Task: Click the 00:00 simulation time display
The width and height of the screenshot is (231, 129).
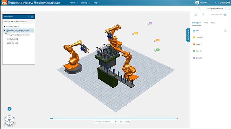Action: (x=127, y=122)
